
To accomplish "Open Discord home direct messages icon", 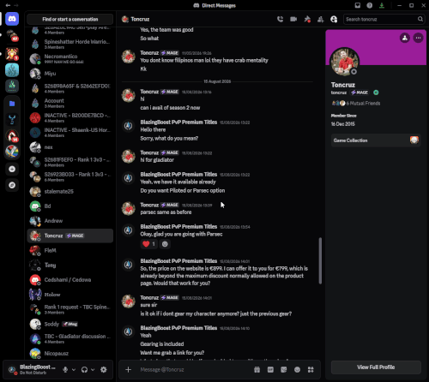I will 12,19.
